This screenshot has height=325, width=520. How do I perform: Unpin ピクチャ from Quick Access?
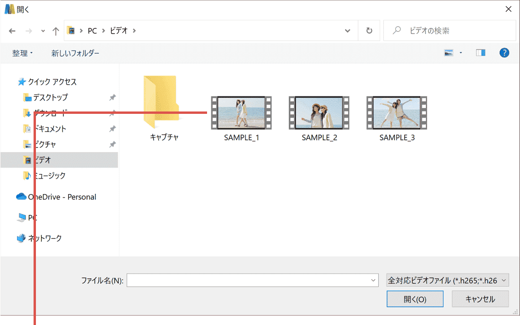click(x=112, y=144)
